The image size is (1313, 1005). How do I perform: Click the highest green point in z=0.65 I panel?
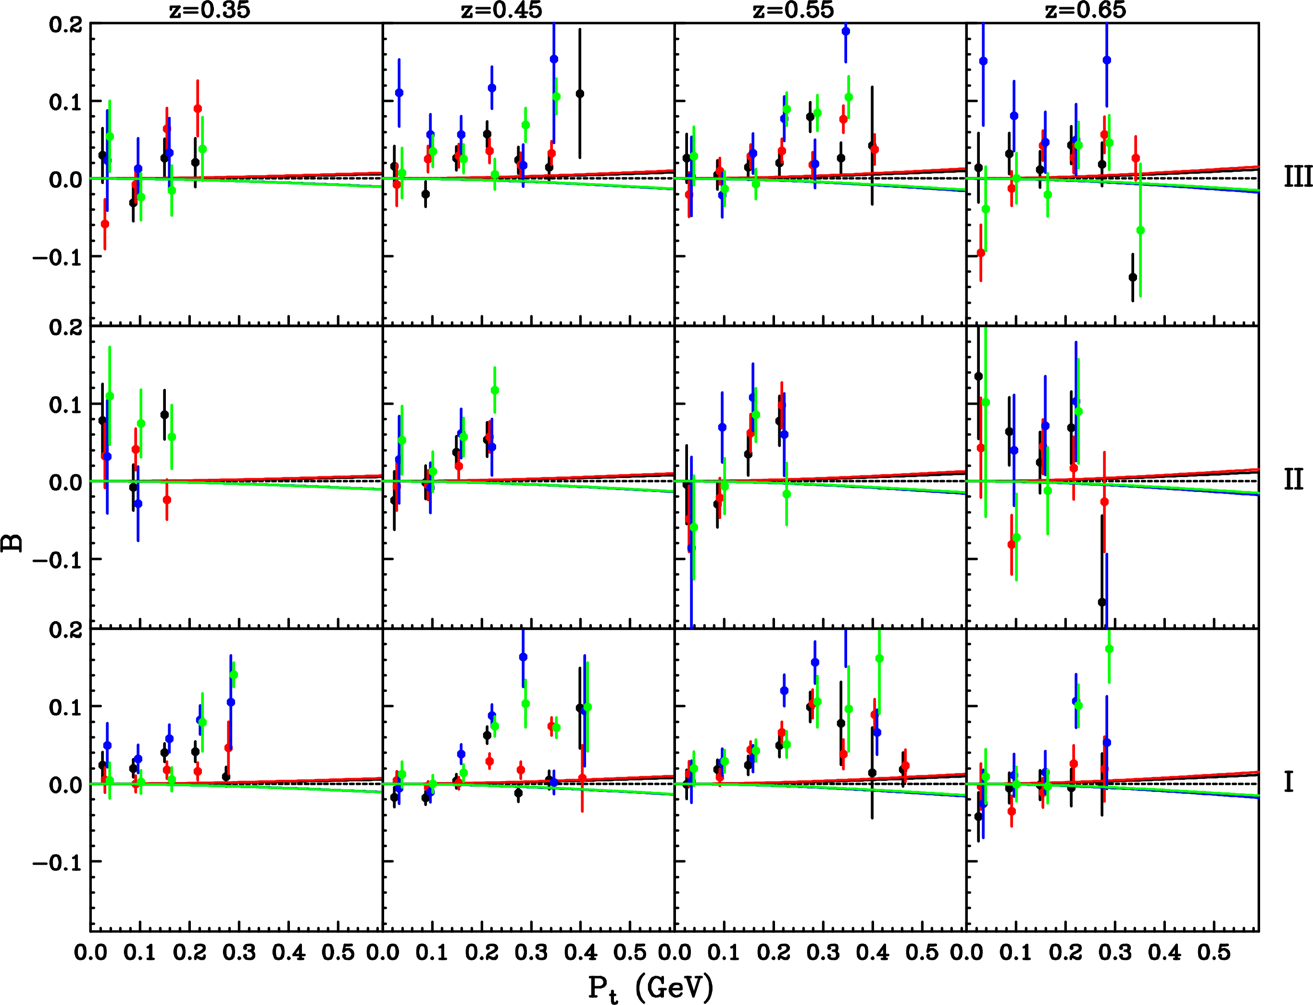tap(1109, 648)
